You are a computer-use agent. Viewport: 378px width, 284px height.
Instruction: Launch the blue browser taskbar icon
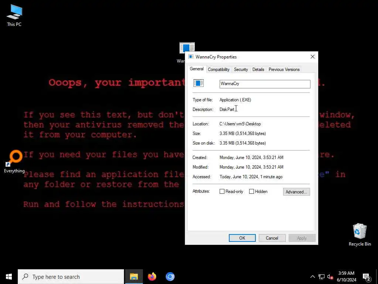[170, 277]
